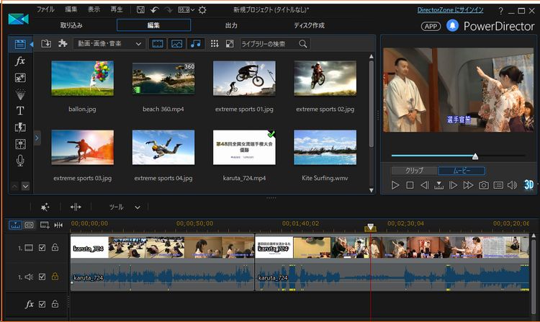Show more rooms with down arrow
The height and width of the screenshot is (322, 540).
click(x=25, y=187)
